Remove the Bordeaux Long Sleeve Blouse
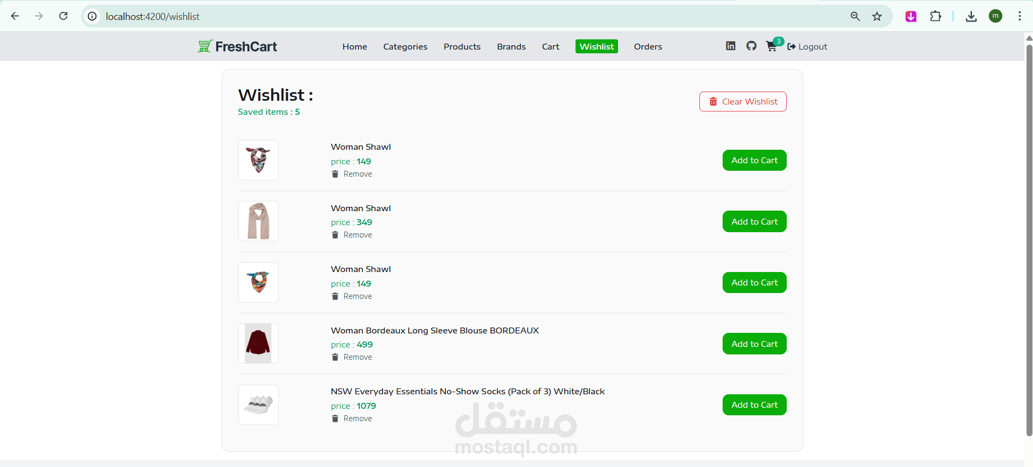 352,357
